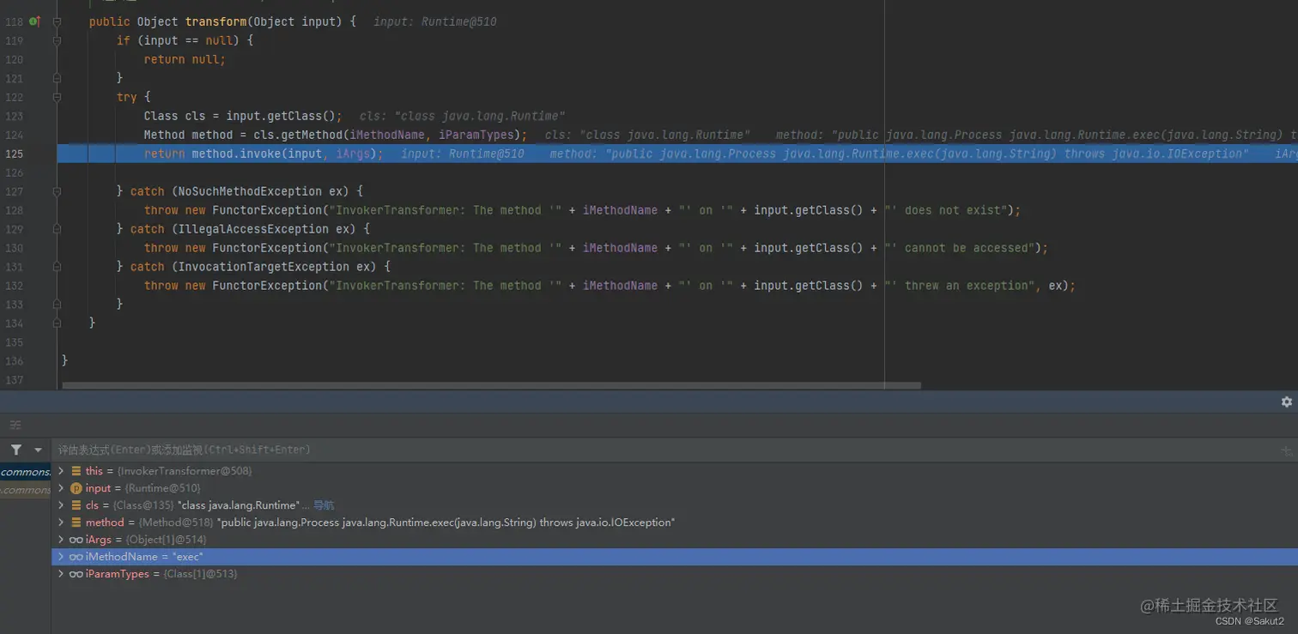Click line number 136 in gutter
Image resolution: width=1298 pixels, height=634 pixels.
pyautogui.click(x=14, y=361)
